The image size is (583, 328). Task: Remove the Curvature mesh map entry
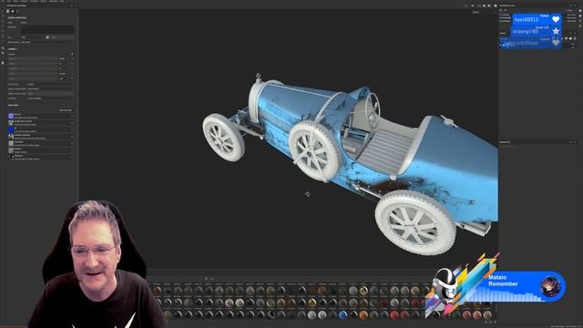72,143
